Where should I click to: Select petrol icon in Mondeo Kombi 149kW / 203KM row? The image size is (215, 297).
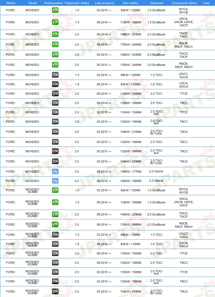click(55, 214)
